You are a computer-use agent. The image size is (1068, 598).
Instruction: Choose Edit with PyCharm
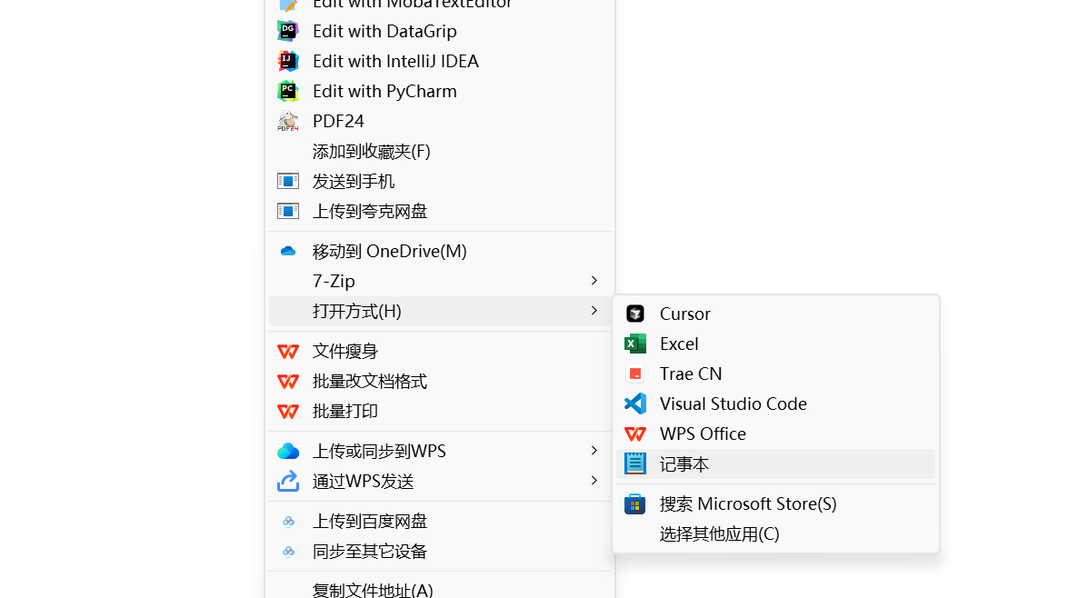point(439,91)
